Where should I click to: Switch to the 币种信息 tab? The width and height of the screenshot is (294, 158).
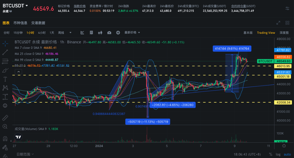point(20,23)
